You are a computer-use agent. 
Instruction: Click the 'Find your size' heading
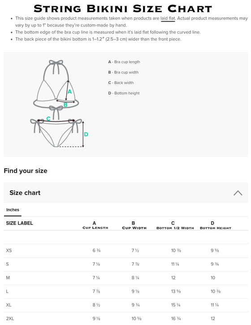point(26,171)
